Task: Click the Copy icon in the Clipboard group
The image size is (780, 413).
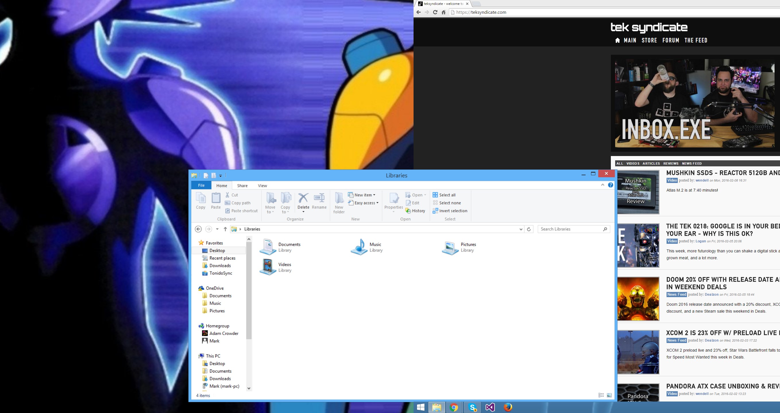Action: click(x=200, y=201)
